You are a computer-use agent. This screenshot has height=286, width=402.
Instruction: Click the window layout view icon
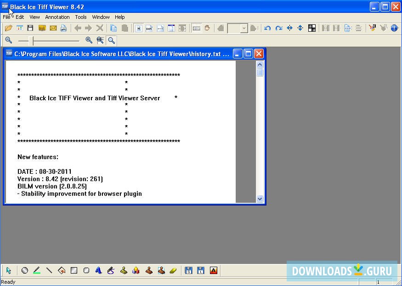coord(171,28)
